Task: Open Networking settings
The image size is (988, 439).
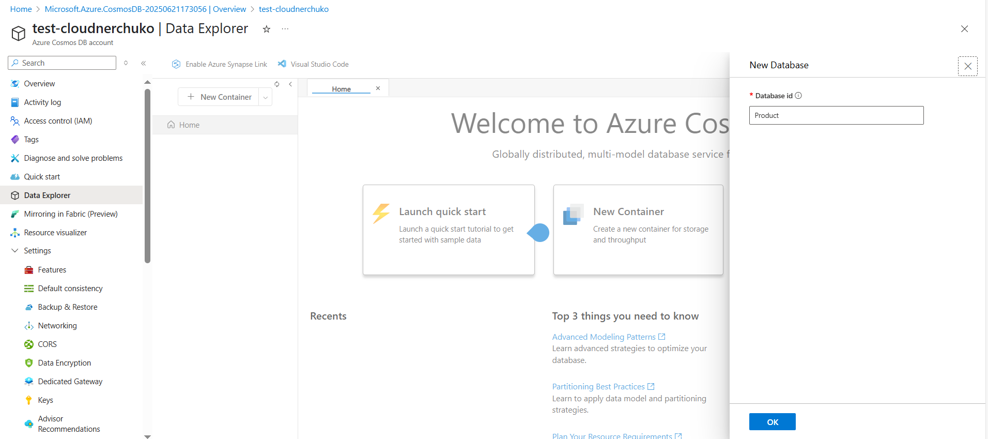Action: [57, 326]
